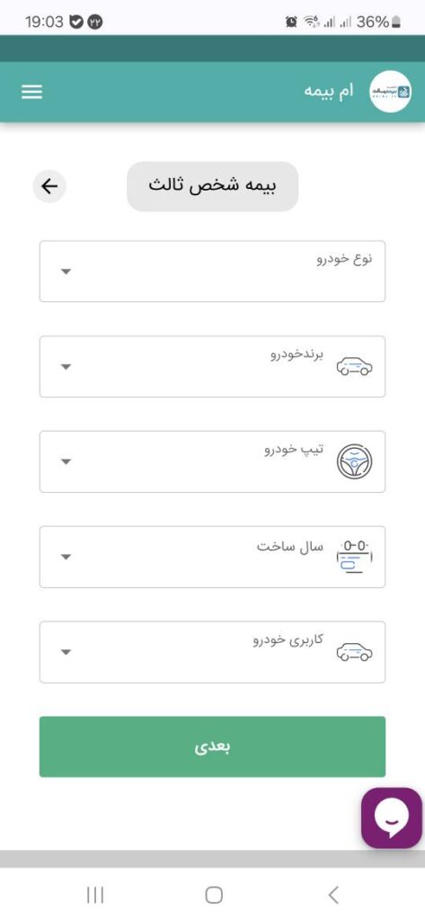The image size is (425, 921).
Task: Open the hamburger menu
Action: (x=31, y=92)
